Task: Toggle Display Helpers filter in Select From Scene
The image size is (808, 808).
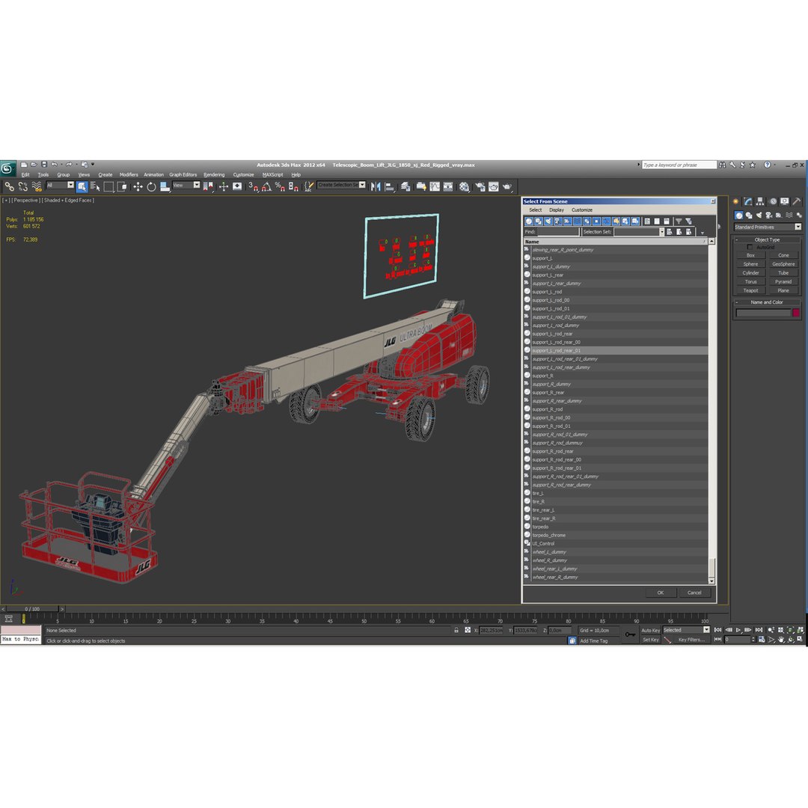Action: click(x=567, y=221)
